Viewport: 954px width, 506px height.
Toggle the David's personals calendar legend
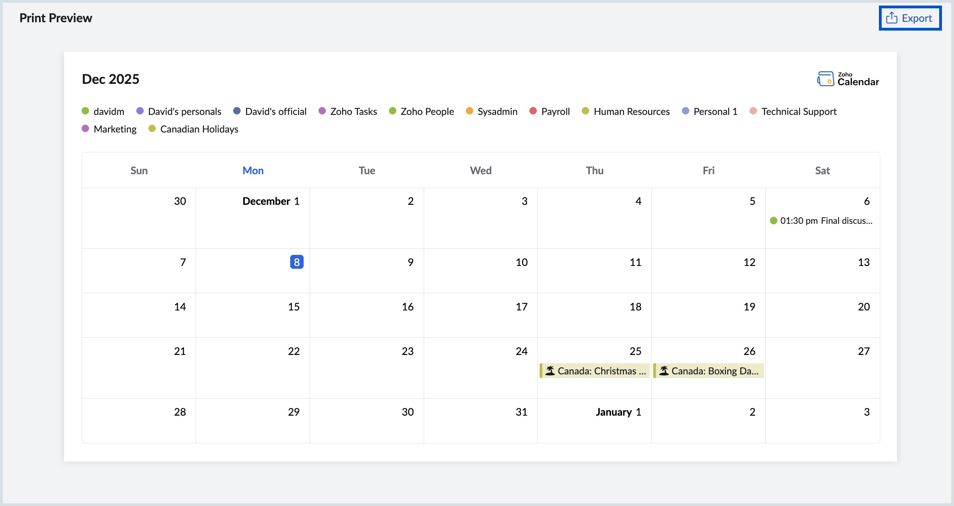184,111
